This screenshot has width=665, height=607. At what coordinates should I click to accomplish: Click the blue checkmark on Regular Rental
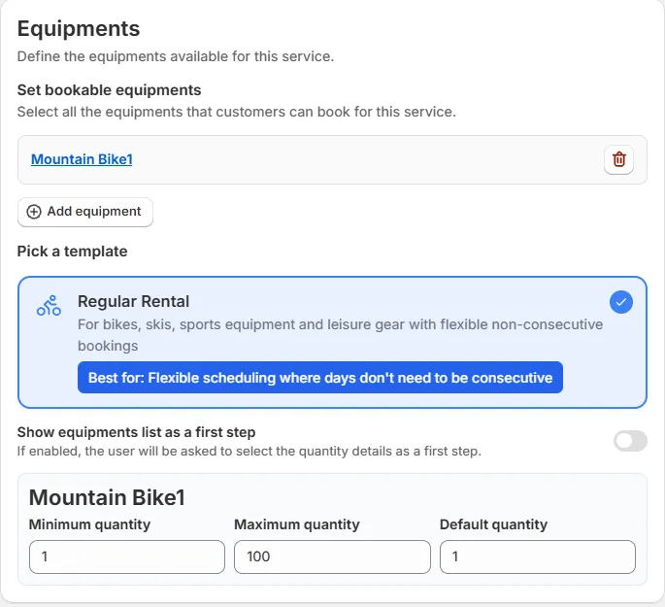pos(621,302)
